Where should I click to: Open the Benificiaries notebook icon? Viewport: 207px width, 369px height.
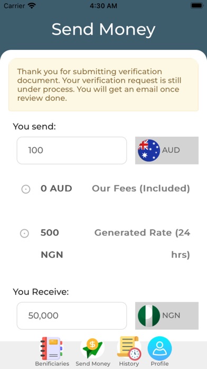52,348
